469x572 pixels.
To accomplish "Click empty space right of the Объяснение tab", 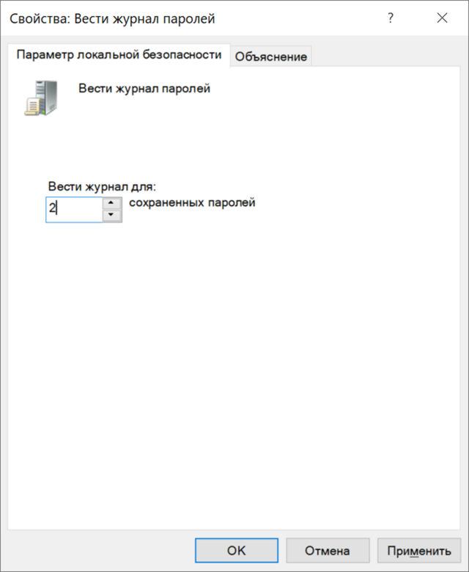I will [388, 56].
